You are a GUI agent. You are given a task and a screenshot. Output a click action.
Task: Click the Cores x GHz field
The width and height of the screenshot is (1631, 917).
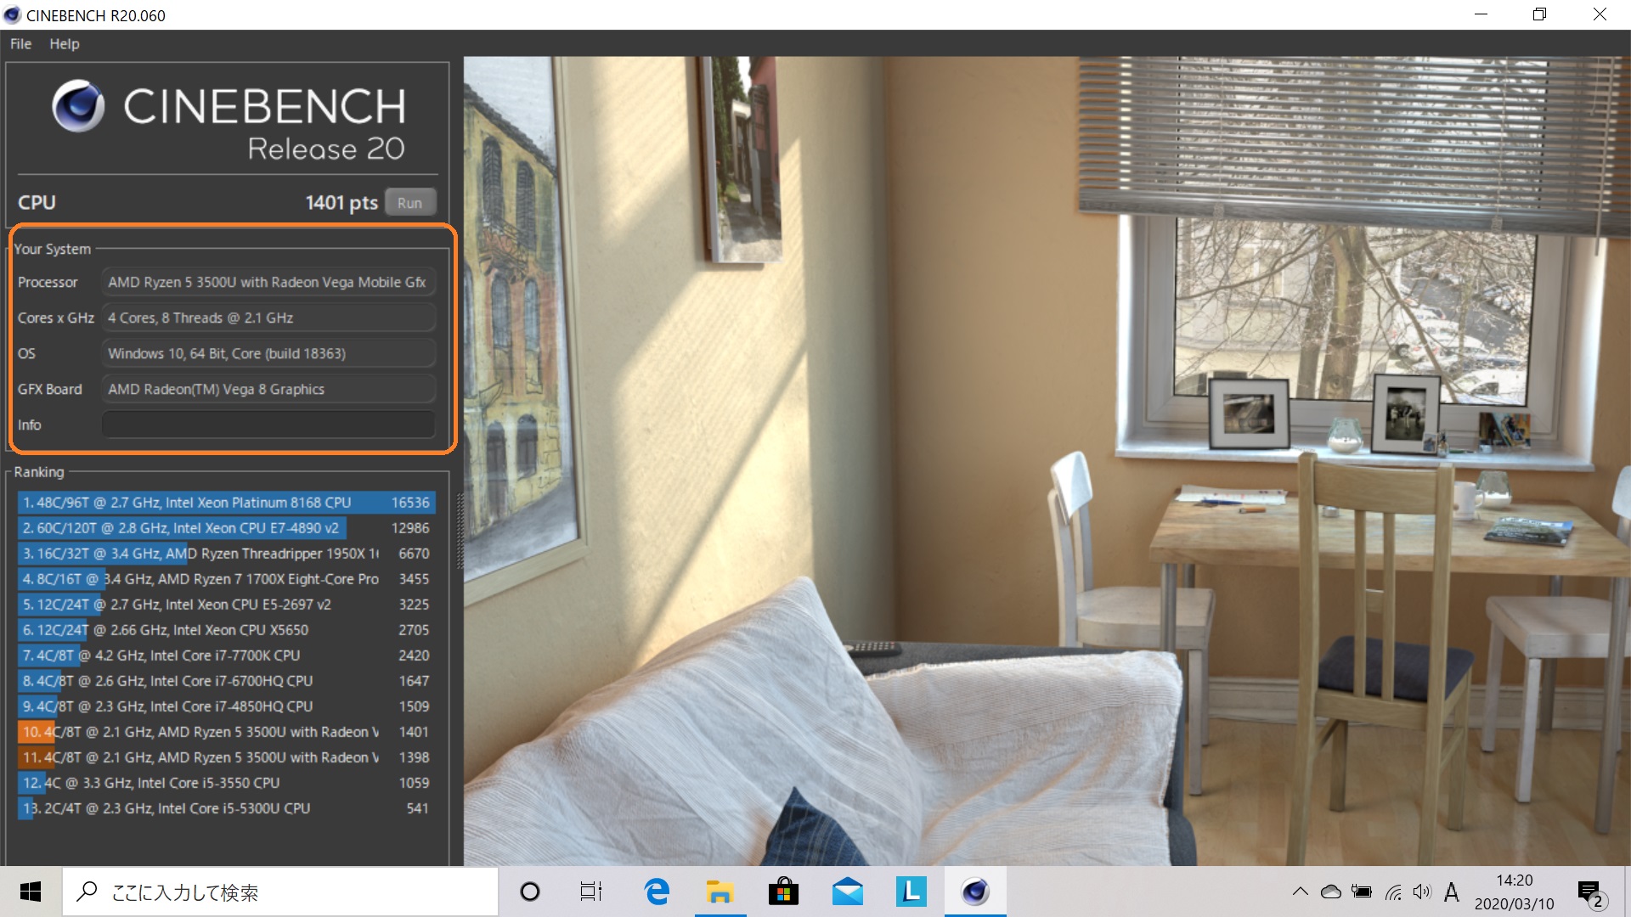point(268,318)
